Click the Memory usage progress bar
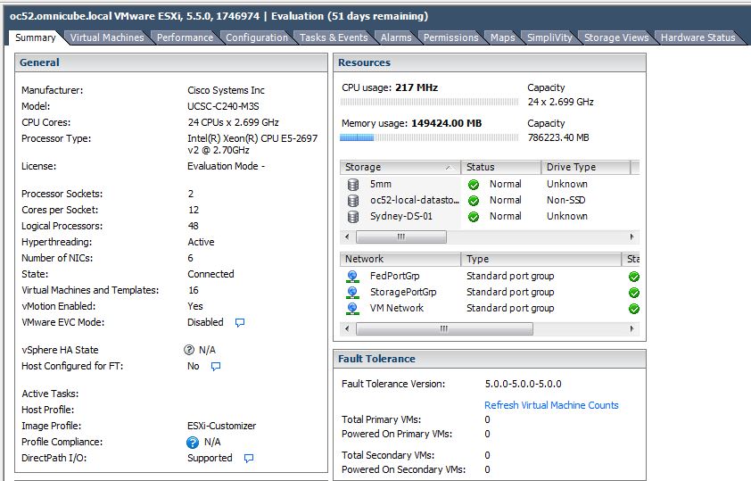The image size is (751, 481). [x=429, y=137]
